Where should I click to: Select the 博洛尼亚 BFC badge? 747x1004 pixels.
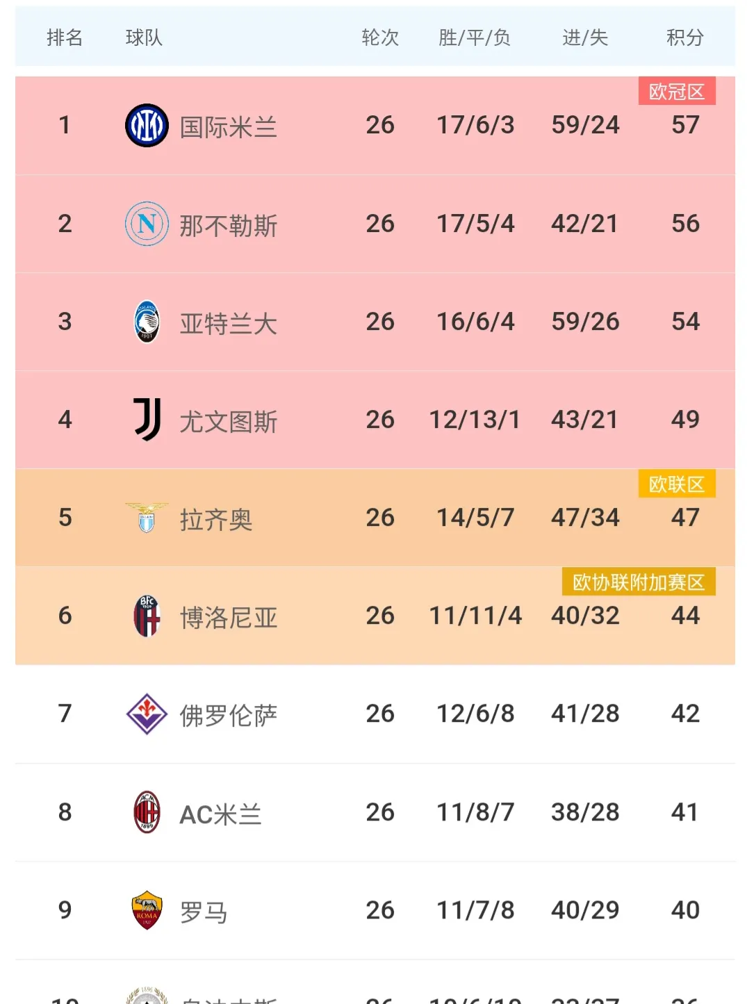(145, 616)
